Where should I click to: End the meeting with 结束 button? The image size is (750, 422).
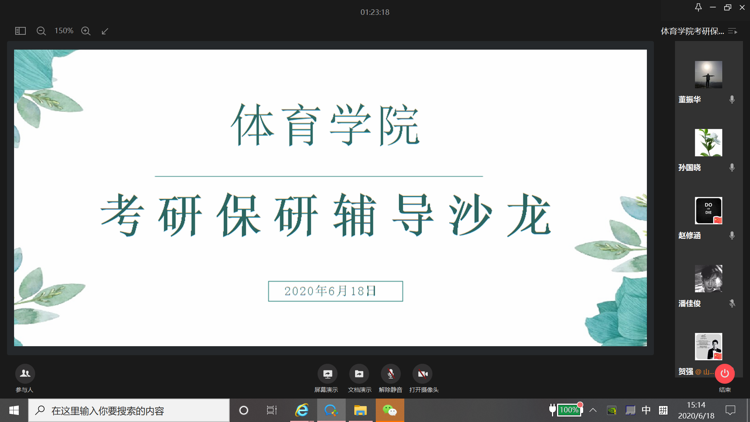(x=725, y=374)
